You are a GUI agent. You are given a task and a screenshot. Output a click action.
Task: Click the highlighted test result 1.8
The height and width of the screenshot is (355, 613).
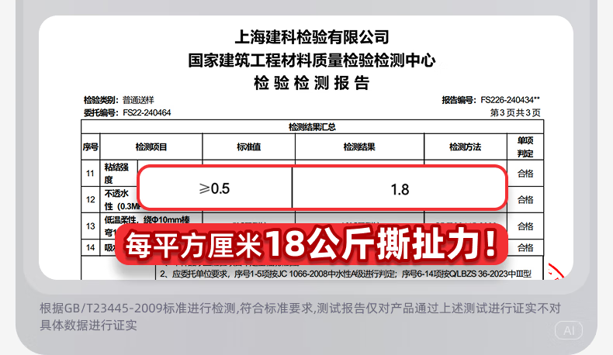(400, 190)
